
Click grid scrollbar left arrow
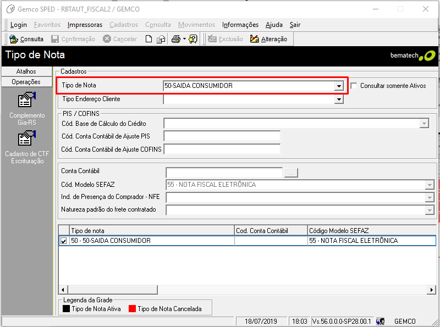coord(63,290)
